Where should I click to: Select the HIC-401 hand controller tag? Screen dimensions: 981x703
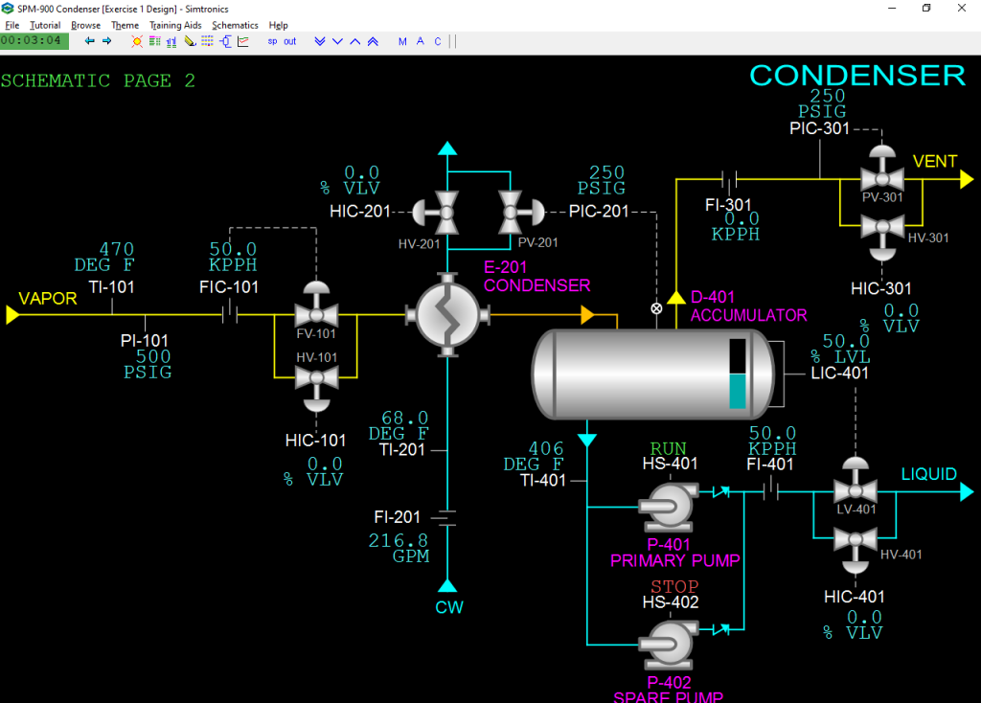[x=854, y=597]
